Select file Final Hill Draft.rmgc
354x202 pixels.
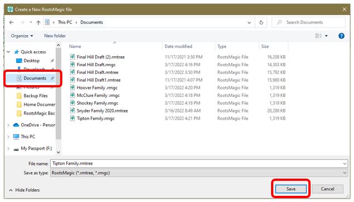96,65
